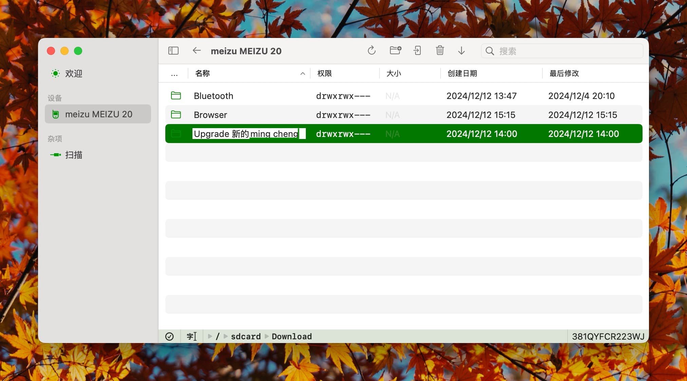Select meizu MEIZU 20 device in sidebar
The image size is (687, 381).
(x=98, y=114)
